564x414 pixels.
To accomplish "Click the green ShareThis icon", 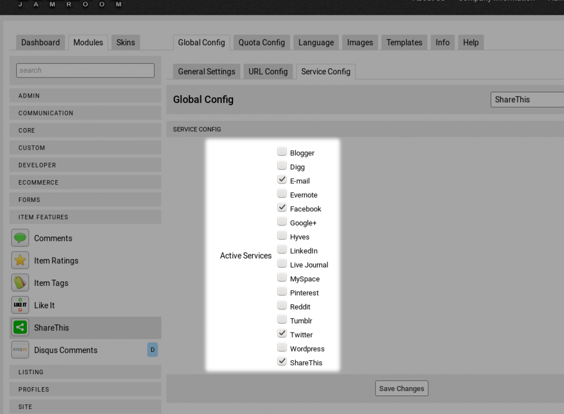I will 20,328.
